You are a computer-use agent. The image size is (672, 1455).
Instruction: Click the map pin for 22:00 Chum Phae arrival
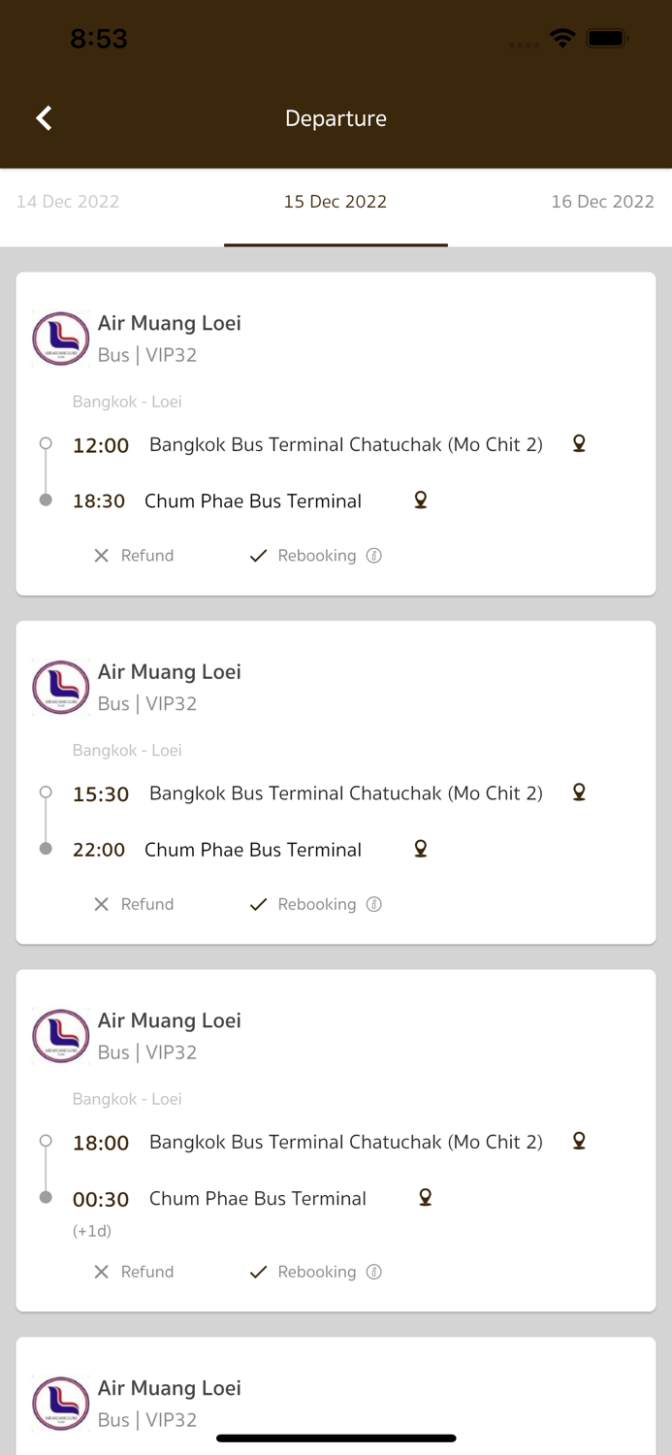(420, 847)
